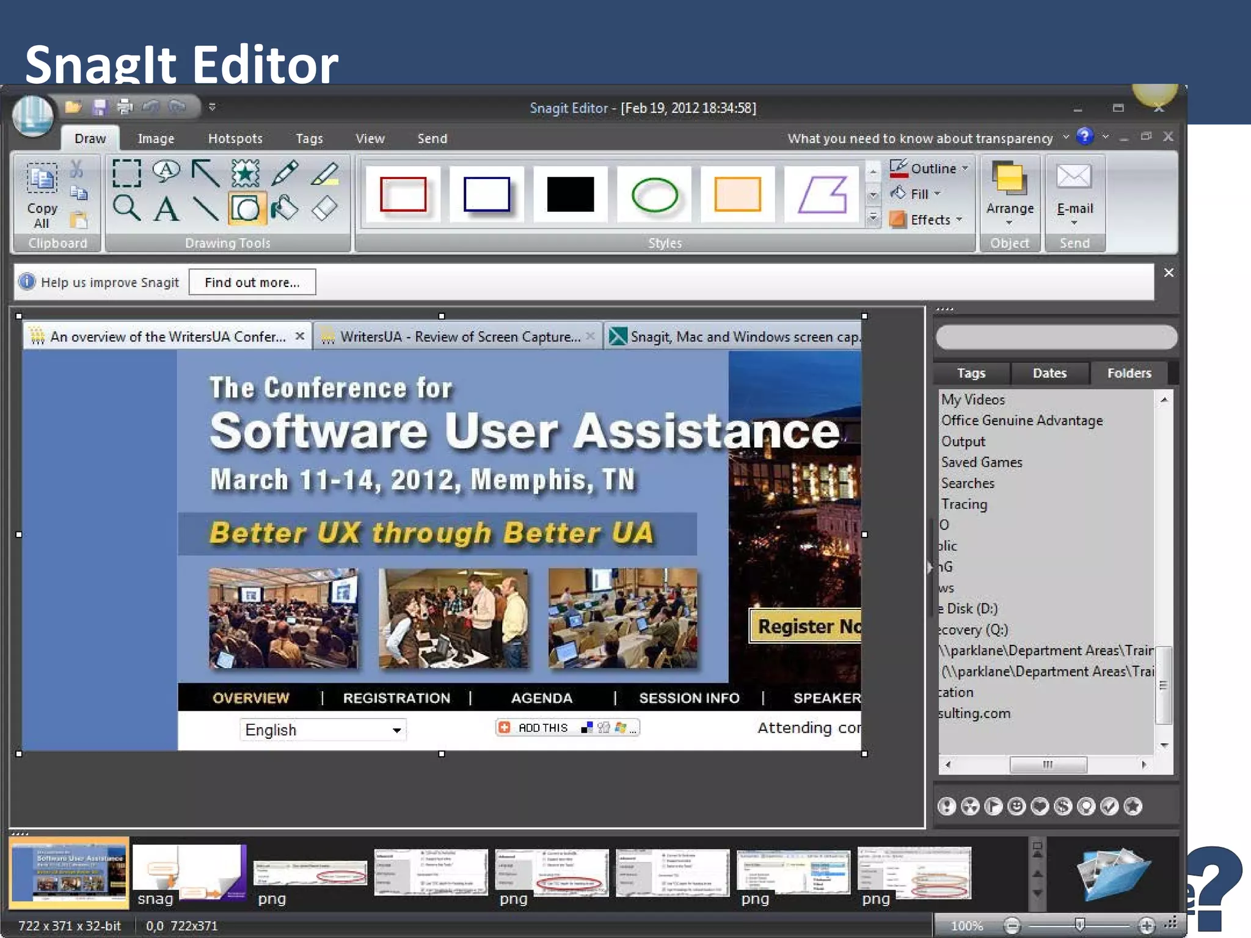Click the zoom in plus button
The height and width of the screenshot is (938, 1251).
pyautogui.click(x=1147, y=926)
